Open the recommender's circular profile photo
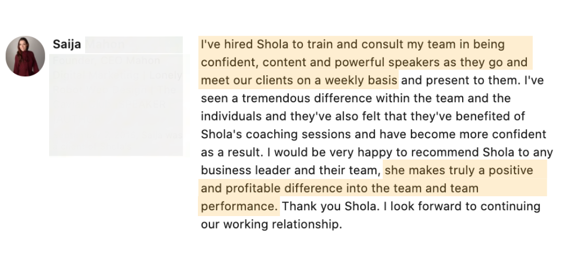 tap(25, 56)
